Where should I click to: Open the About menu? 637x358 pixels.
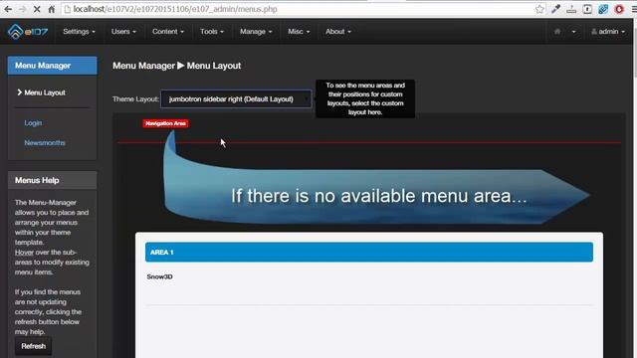(x=338, y=31)
